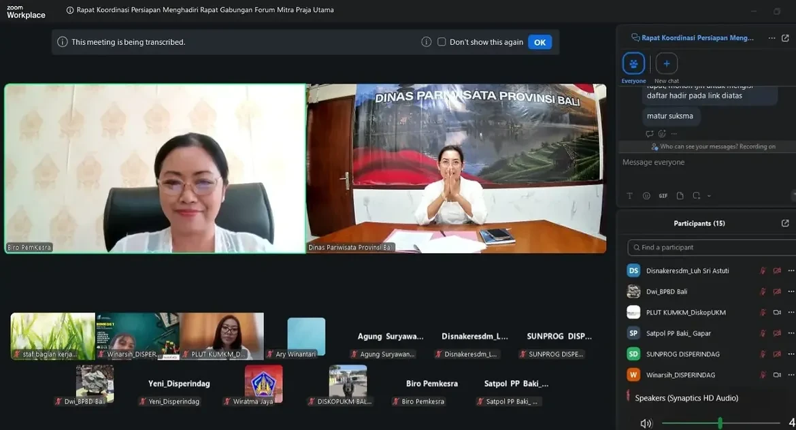Screen dimensions: 796x430
Task: Attach a file using the chat file icon
Action: (x=680, y=196)
